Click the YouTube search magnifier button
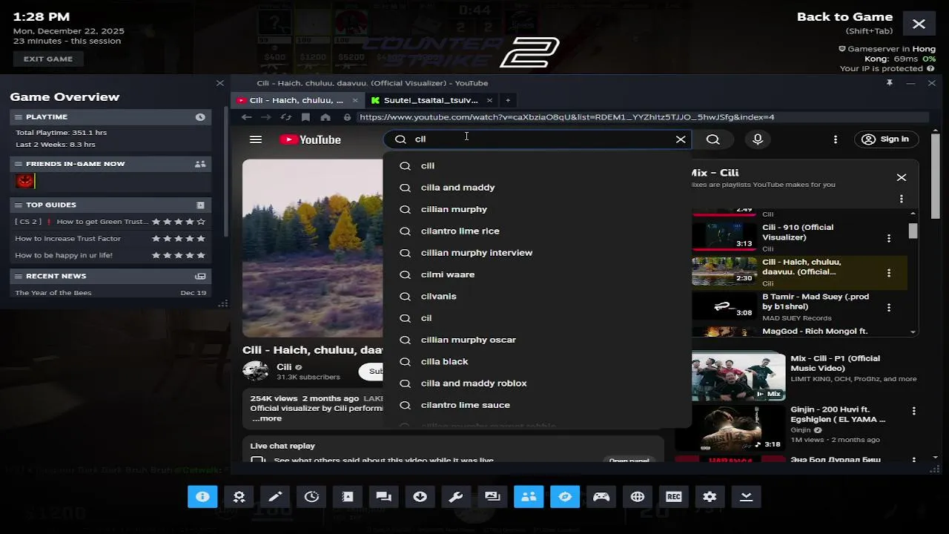The image size is (949, 534). pos(712,139)
